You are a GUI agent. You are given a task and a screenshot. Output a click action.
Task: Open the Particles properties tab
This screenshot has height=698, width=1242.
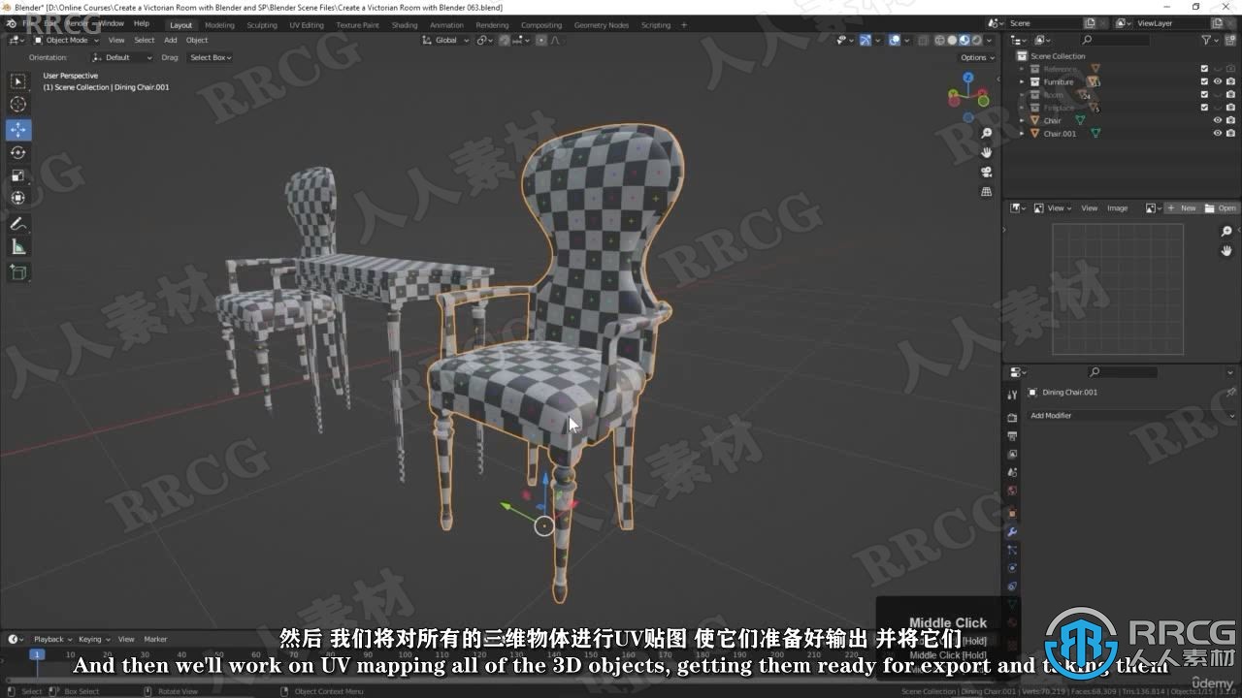(x=1012, y=550)
